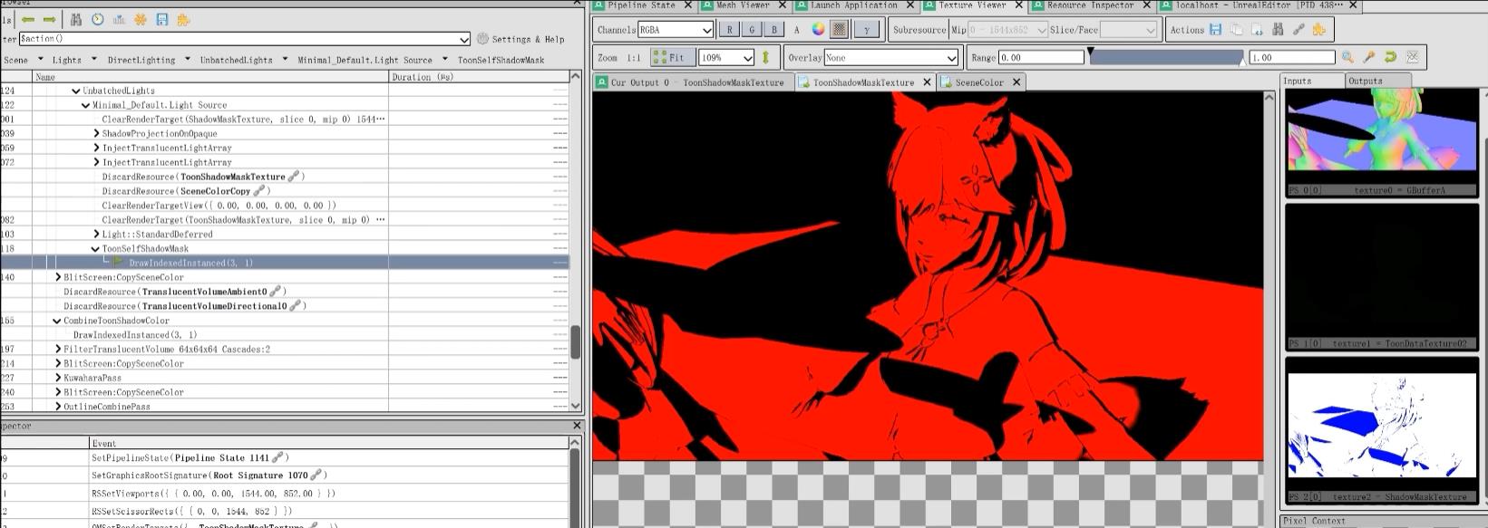This screenshot has height=528, width=1488.
Task: Click the green arrow on DrawIndexedInstanced row
Action: (118, 263)
